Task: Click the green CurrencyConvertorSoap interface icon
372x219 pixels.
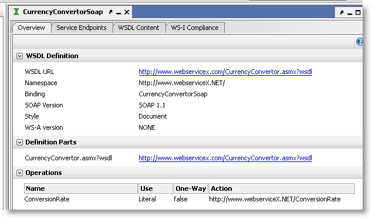Action: click(x=16, y=12)
